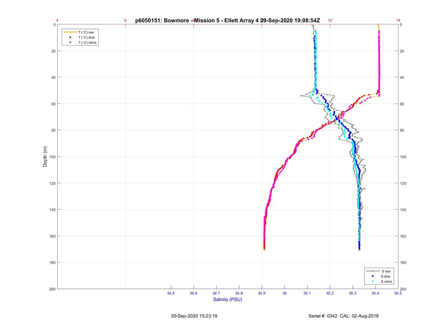This screenshot has height=325, width=440.
Task: Click salinity axis tick label 35.1
Action: [x=307, y=293]
